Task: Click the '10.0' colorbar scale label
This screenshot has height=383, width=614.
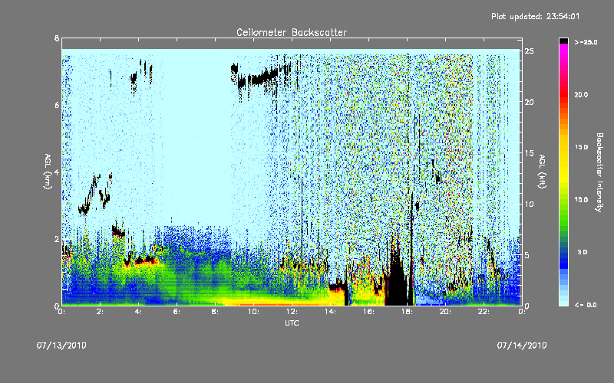Action: point(581,199)
